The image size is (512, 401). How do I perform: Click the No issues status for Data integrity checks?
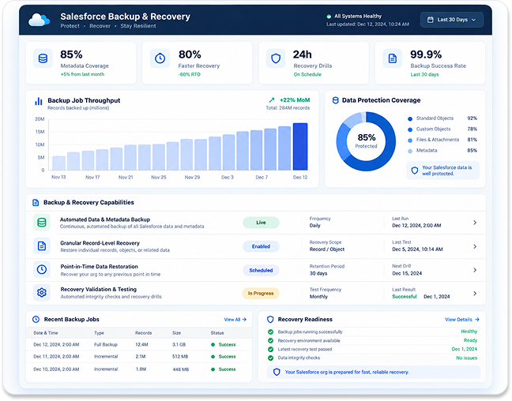467,358
